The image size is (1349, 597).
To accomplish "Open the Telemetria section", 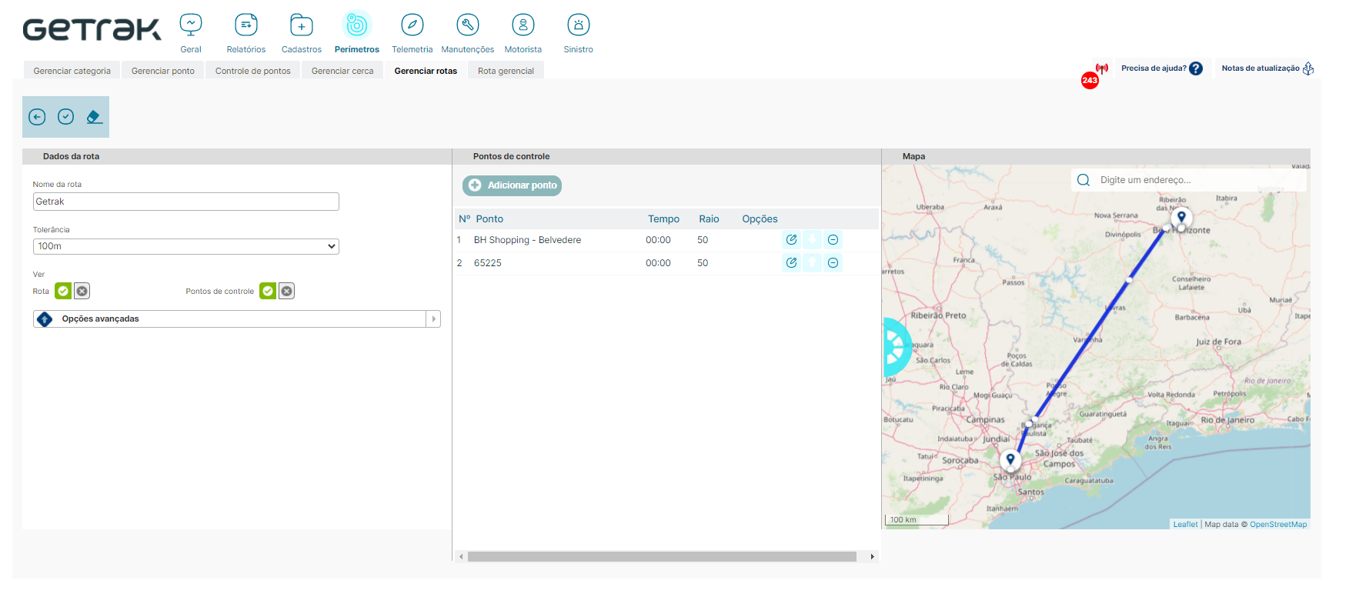I will [412, 25].
